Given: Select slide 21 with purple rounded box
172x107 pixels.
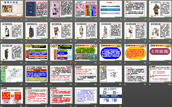Looking at the screenshot, I should (x=160, y=52).
